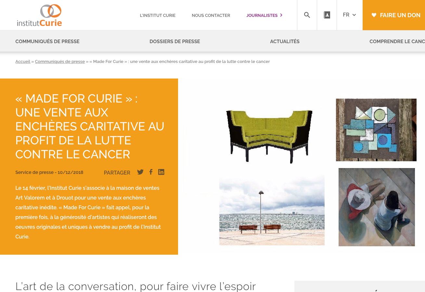
Task: Click the Faire un don button
Action: coord(394,15)
